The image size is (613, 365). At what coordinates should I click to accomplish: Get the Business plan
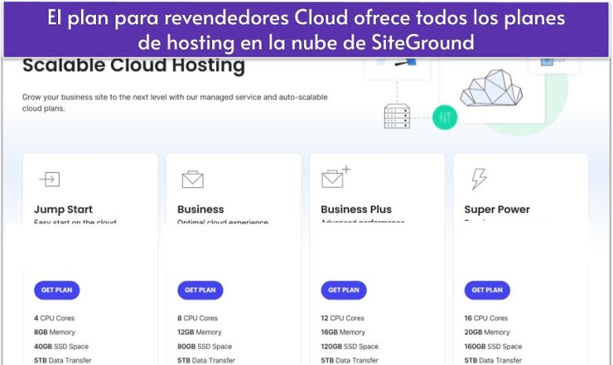pyautogui.click(x=200, y=290)
